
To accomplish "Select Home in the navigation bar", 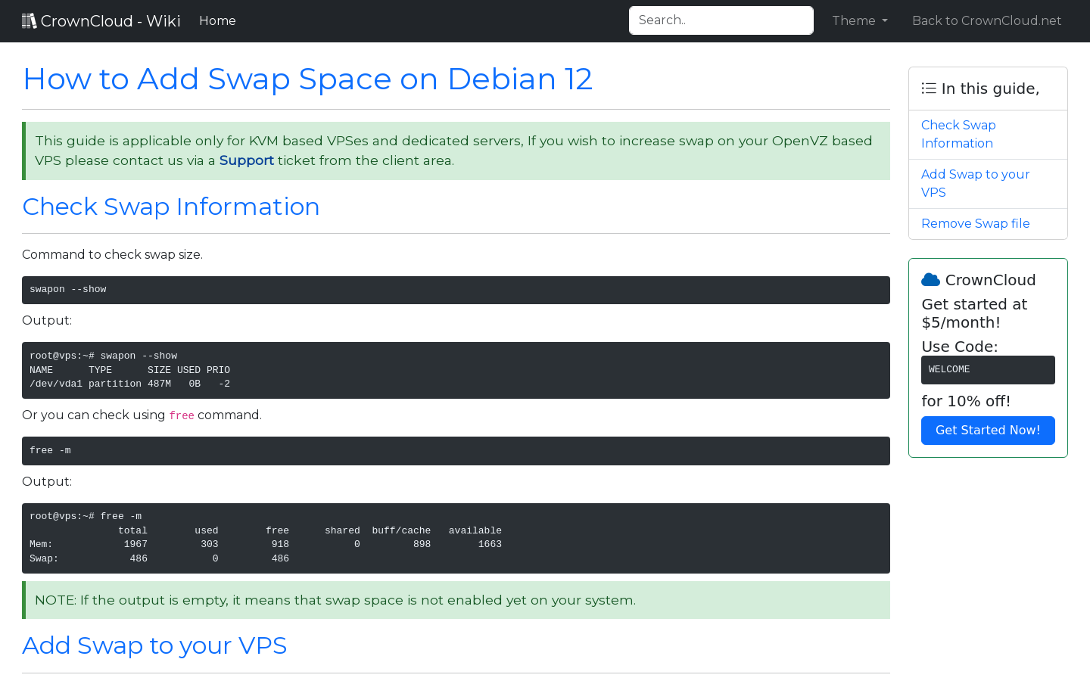I will [217, 20].
